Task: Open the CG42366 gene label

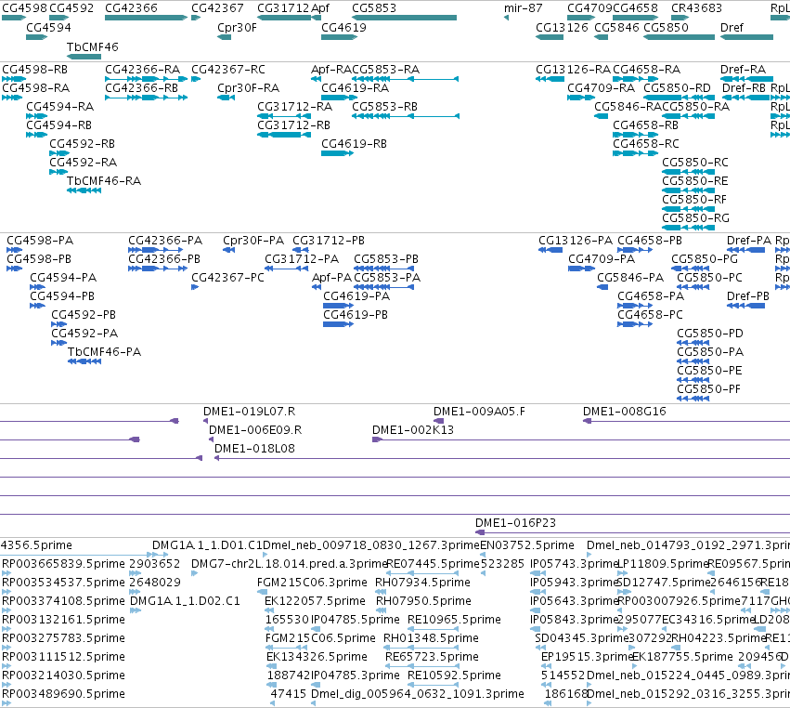Action: [x=131, y=8]
